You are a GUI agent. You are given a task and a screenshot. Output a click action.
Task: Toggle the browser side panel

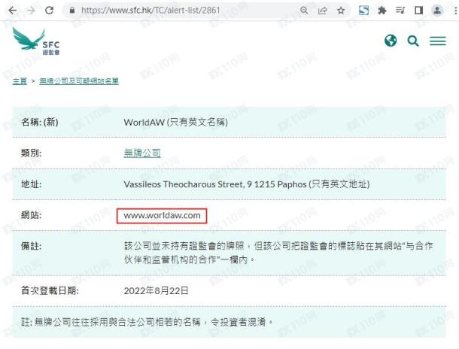pyautogui.click(x=418, y=11)
